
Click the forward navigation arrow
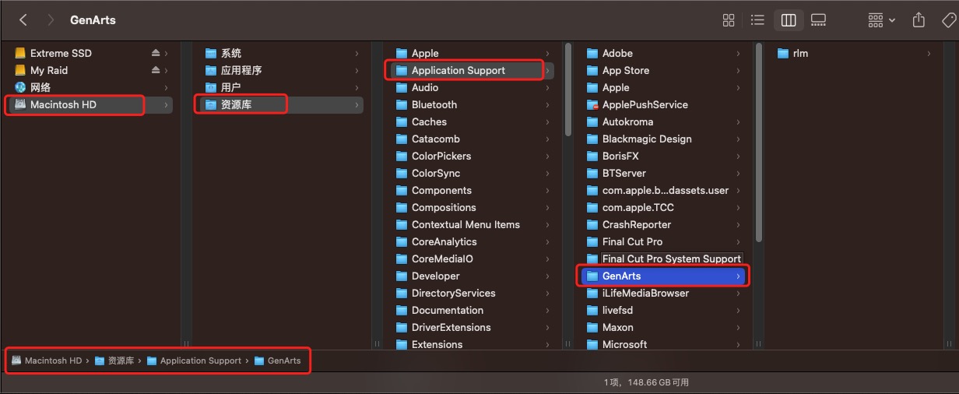click(51, 20)
